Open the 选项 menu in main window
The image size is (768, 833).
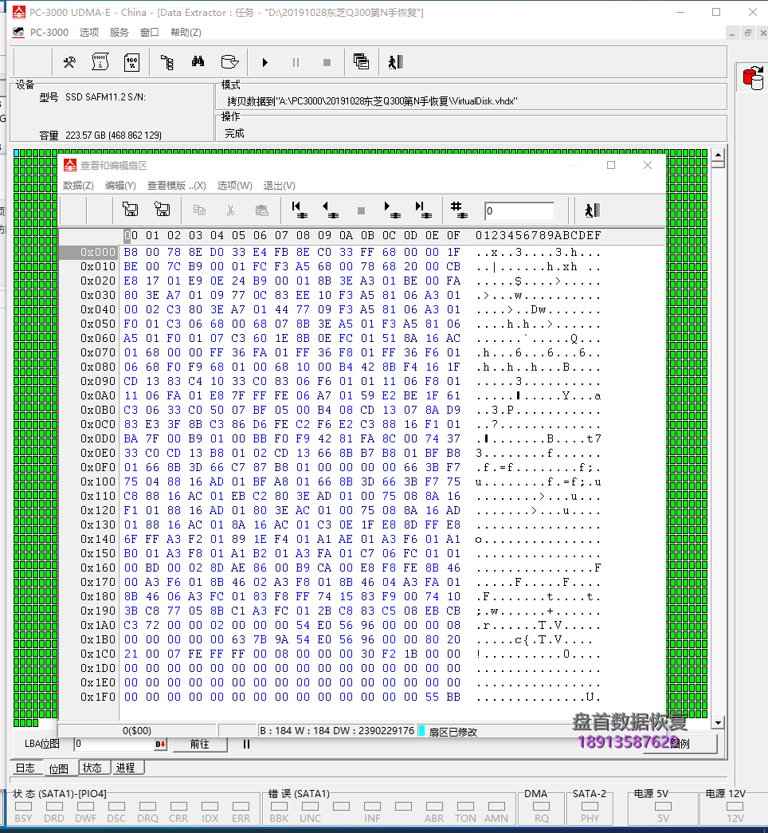point(89,33)
